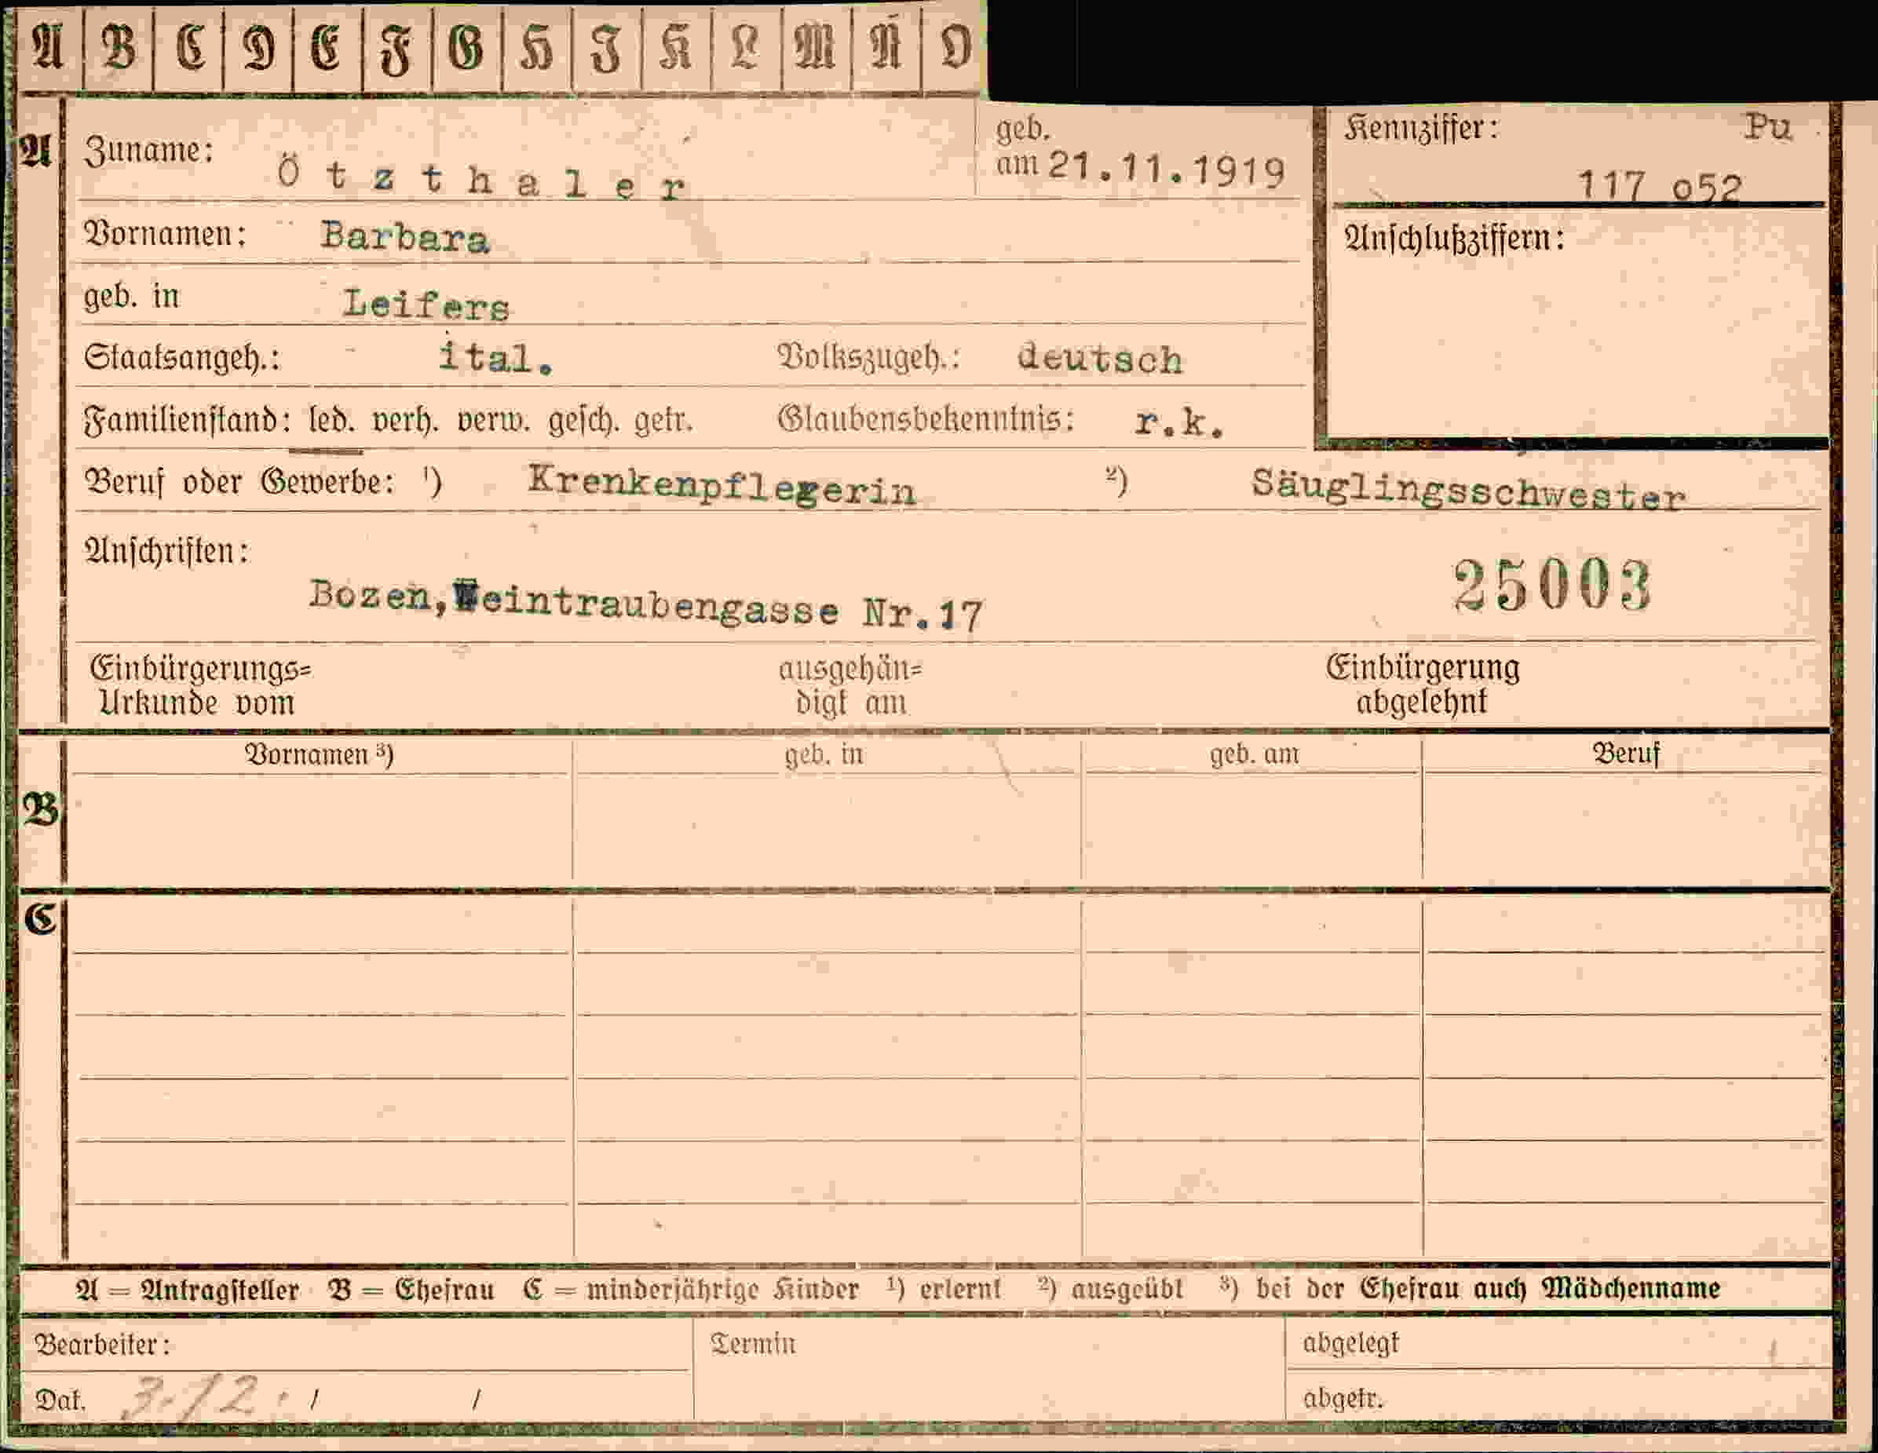Click the typed 'Pu' code beside Kennziffer
This screenshot has width=1878, height=1453.
1767,129
